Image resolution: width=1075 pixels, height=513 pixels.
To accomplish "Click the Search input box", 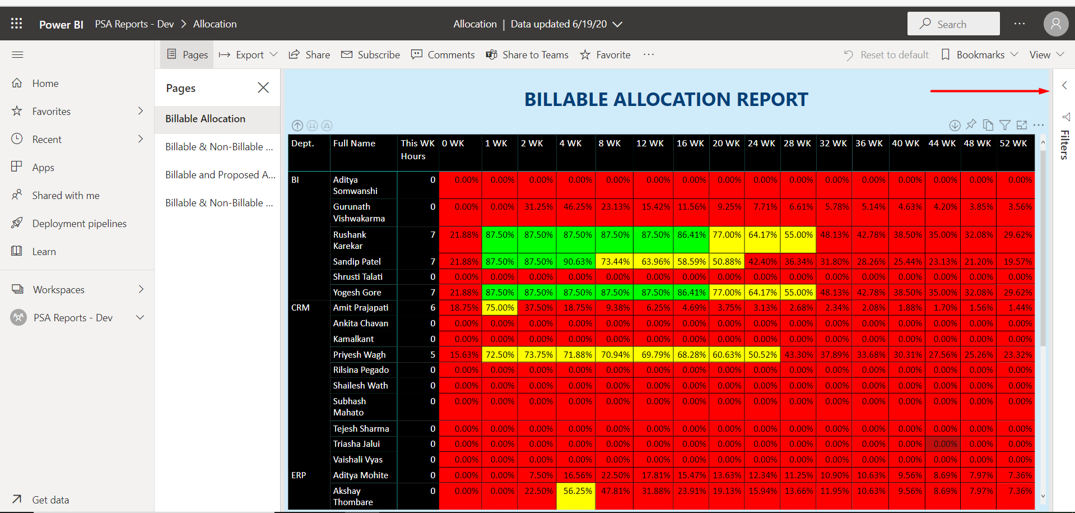I will pyautogui.click(x=953, y=24).
